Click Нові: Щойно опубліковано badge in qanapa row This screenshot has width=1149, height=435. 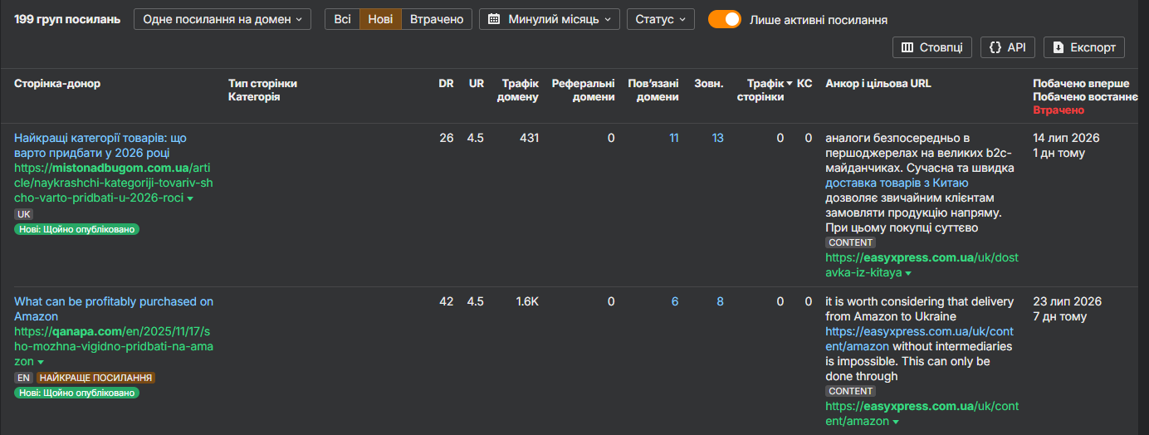[76, 393]
